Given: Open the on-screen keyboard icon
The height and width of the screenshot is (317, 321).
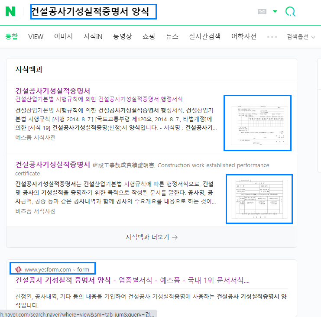Looking at the screenshot, I should [262, 12].
